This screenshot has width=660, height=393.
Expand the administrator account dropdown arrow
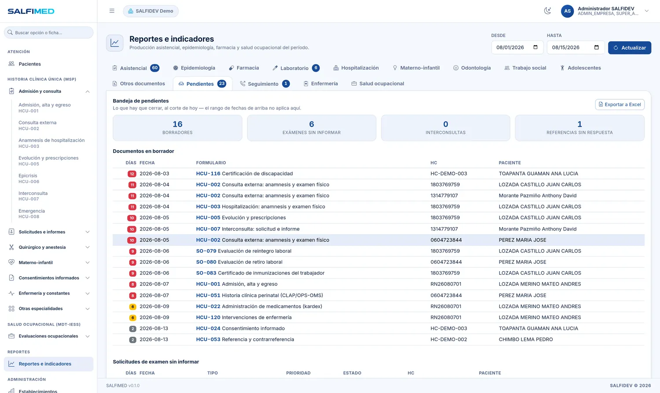tap(646, 11)
